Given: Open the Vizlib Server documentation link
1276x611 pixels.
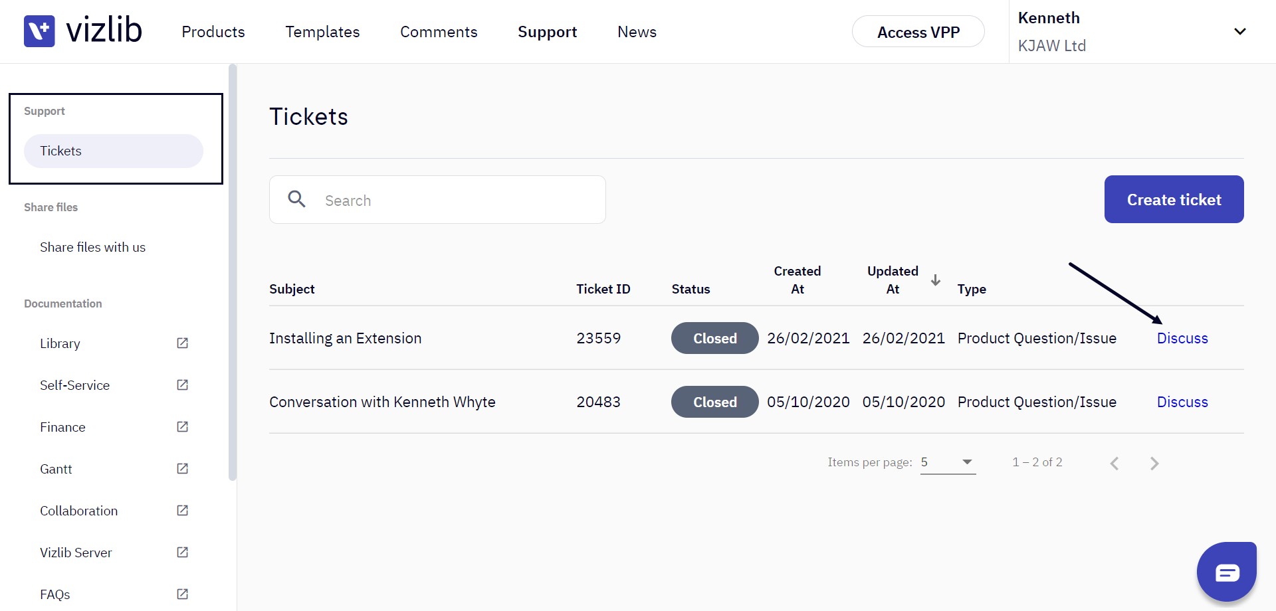Looking at the screenshot, I should click(76, 553).
